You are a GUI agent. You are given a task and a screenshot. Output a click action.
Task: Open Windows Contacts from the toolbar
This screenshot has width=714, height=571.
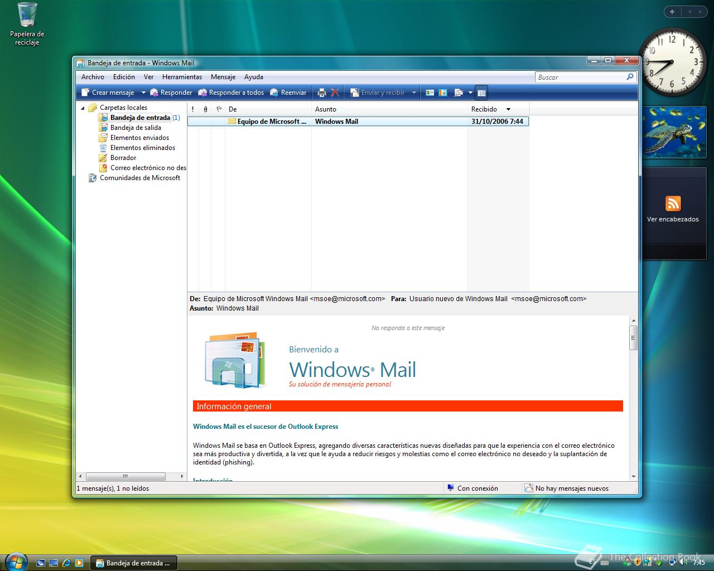[430, 92]
